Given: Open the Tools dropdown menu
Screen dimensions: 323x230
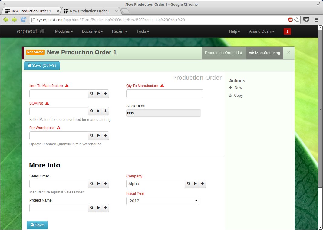Looking at the screenshot, I should [143, 31].
